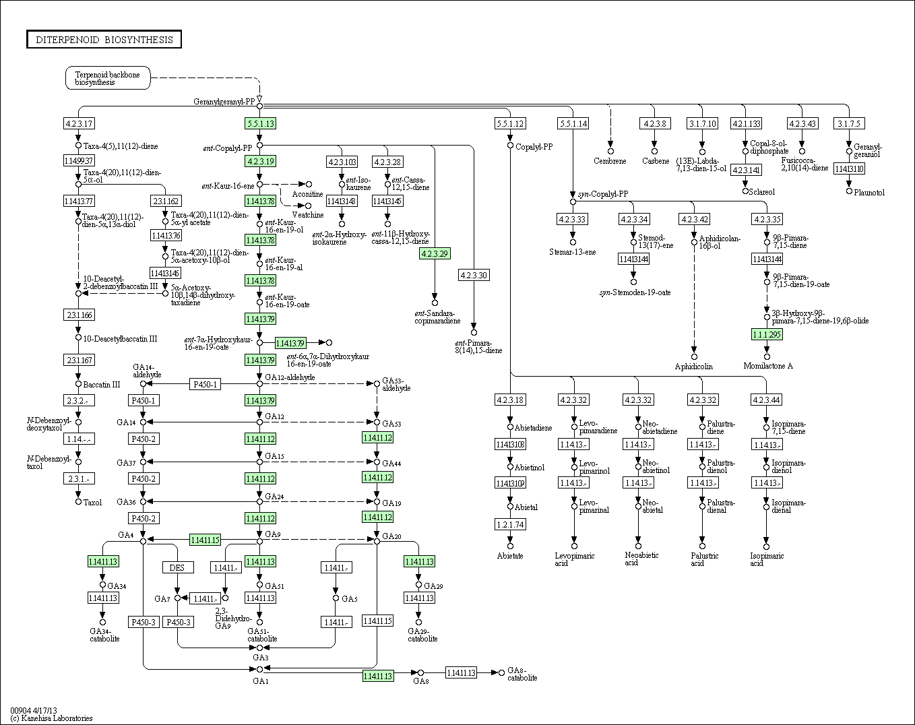Click the Momilactone A compound circle
The image size is (915, 725).
[767, 356]
